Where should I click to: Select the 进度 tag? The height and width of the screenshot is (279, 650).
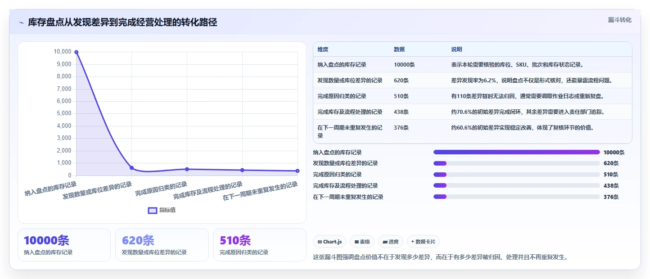click(391, 242)
